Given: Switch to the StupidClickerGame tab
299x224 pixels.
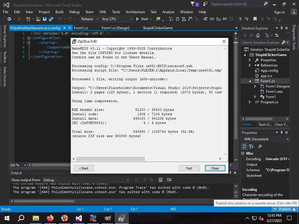Looking at the screenshot, I should 158,28.
